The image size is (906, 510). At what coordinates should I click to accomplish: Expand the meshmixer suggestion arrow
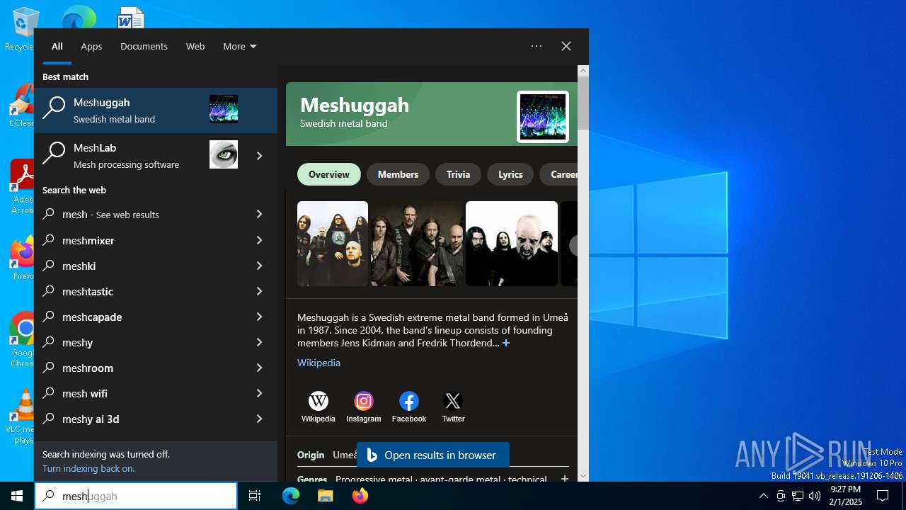259,240
